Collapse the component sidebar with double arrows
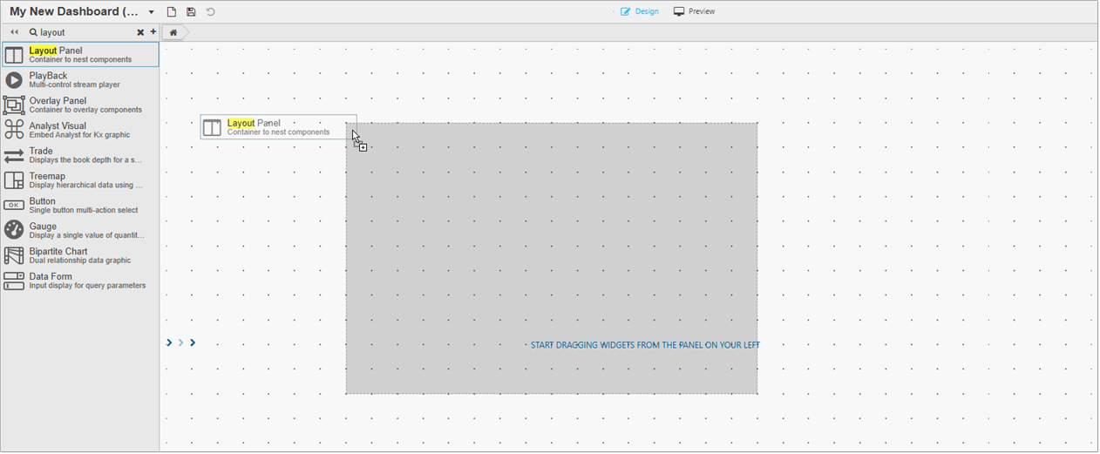This screenshot has width=1100, height=454. 14,32
